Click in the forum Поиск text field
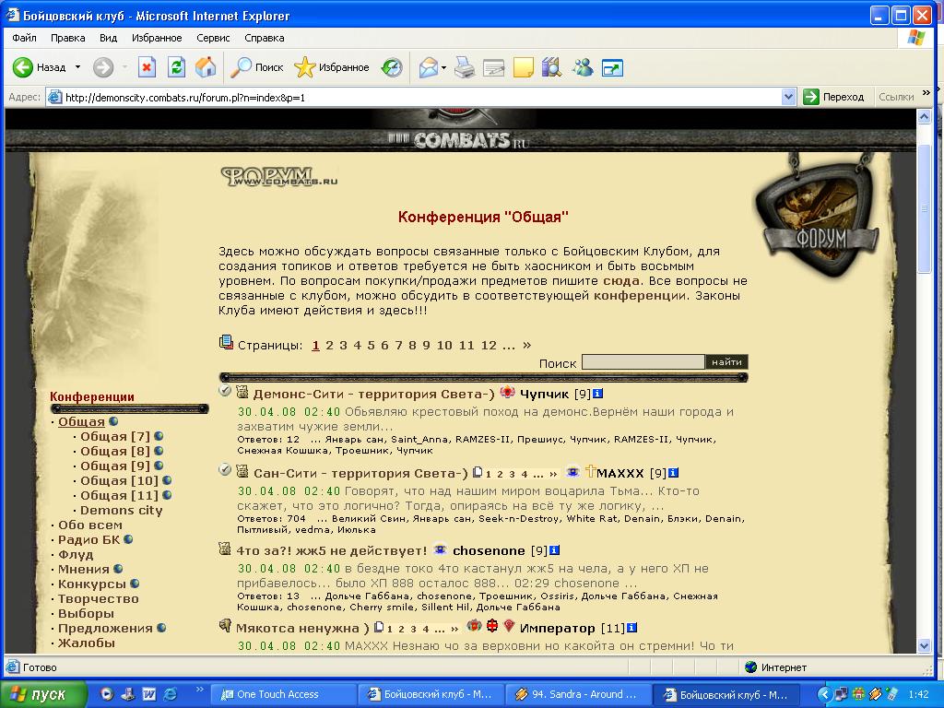944x708 pixels. tap(643, 361)
